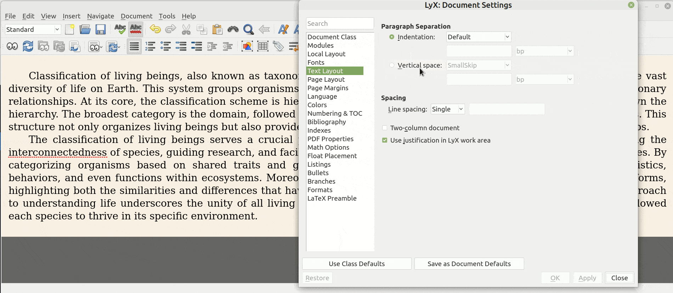The image size is (673, 293).
Task: Paste from clipboard icon
Action: [217, 29]
